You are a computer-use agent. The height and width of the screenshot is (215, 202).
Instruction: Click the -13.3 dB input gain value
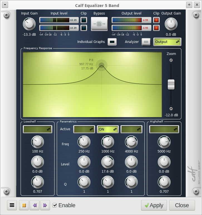(29, 34)
